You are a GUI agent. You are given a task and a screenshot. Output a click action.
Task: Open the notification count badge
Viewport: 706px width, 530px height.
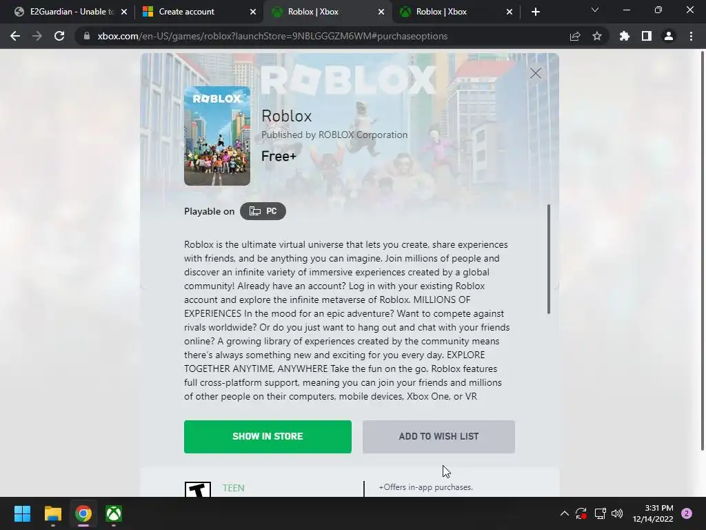[x=687, y=513]
